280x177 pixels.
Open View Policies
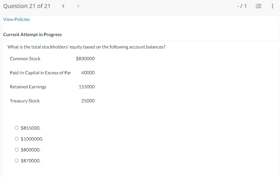coord(16,19)
